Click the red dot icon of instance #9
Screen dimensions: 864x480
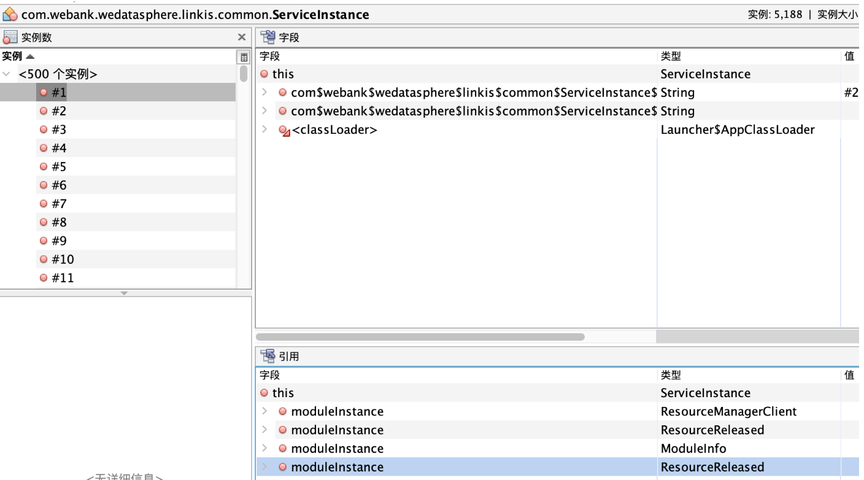coord(44,241)
